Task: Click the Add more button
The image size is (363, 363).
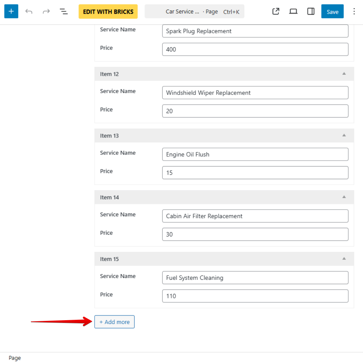Action: (x=114, y=322)
